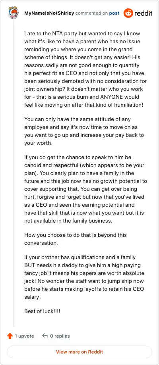
Task: Click the "View more on Reddit" button
Action: tap(79, 352)
